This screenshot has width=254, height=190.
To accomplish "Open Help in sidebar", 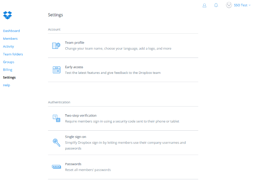I will coord(6,85).
